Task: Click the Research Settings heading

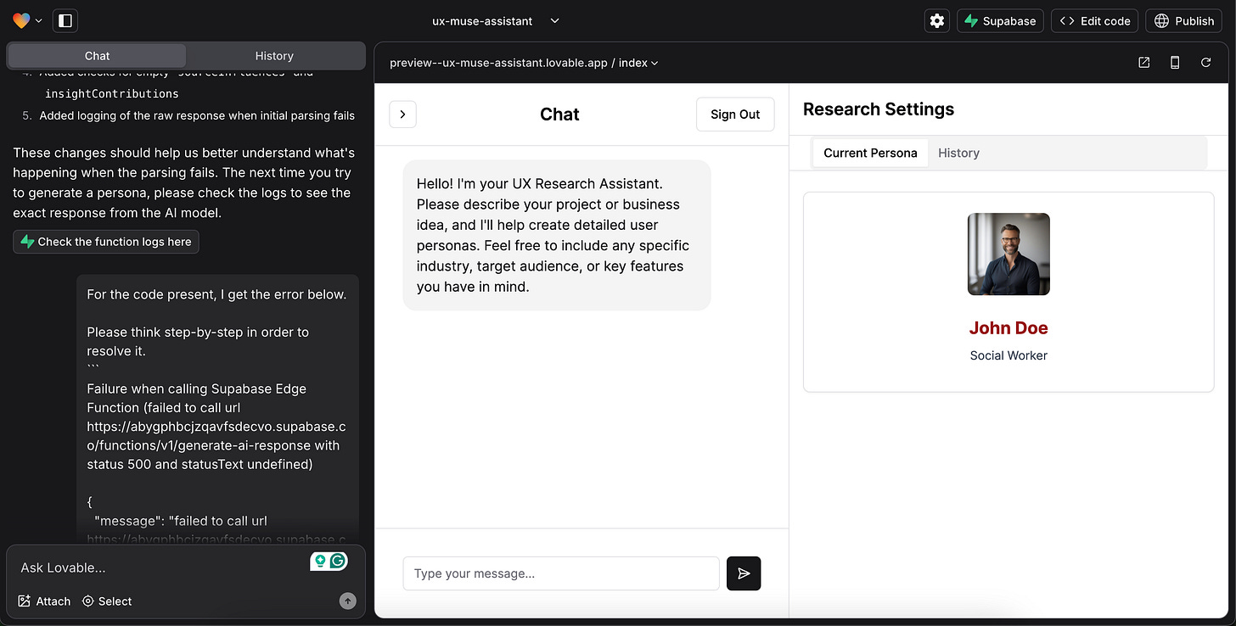Action: click(879, 109)
